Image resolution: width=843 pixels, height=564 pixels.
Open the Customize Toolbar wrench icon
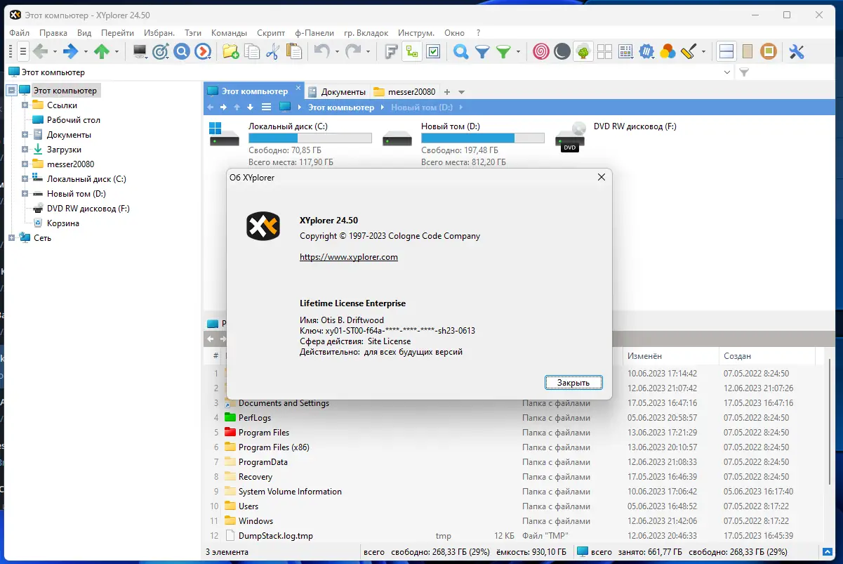[795, 51]
